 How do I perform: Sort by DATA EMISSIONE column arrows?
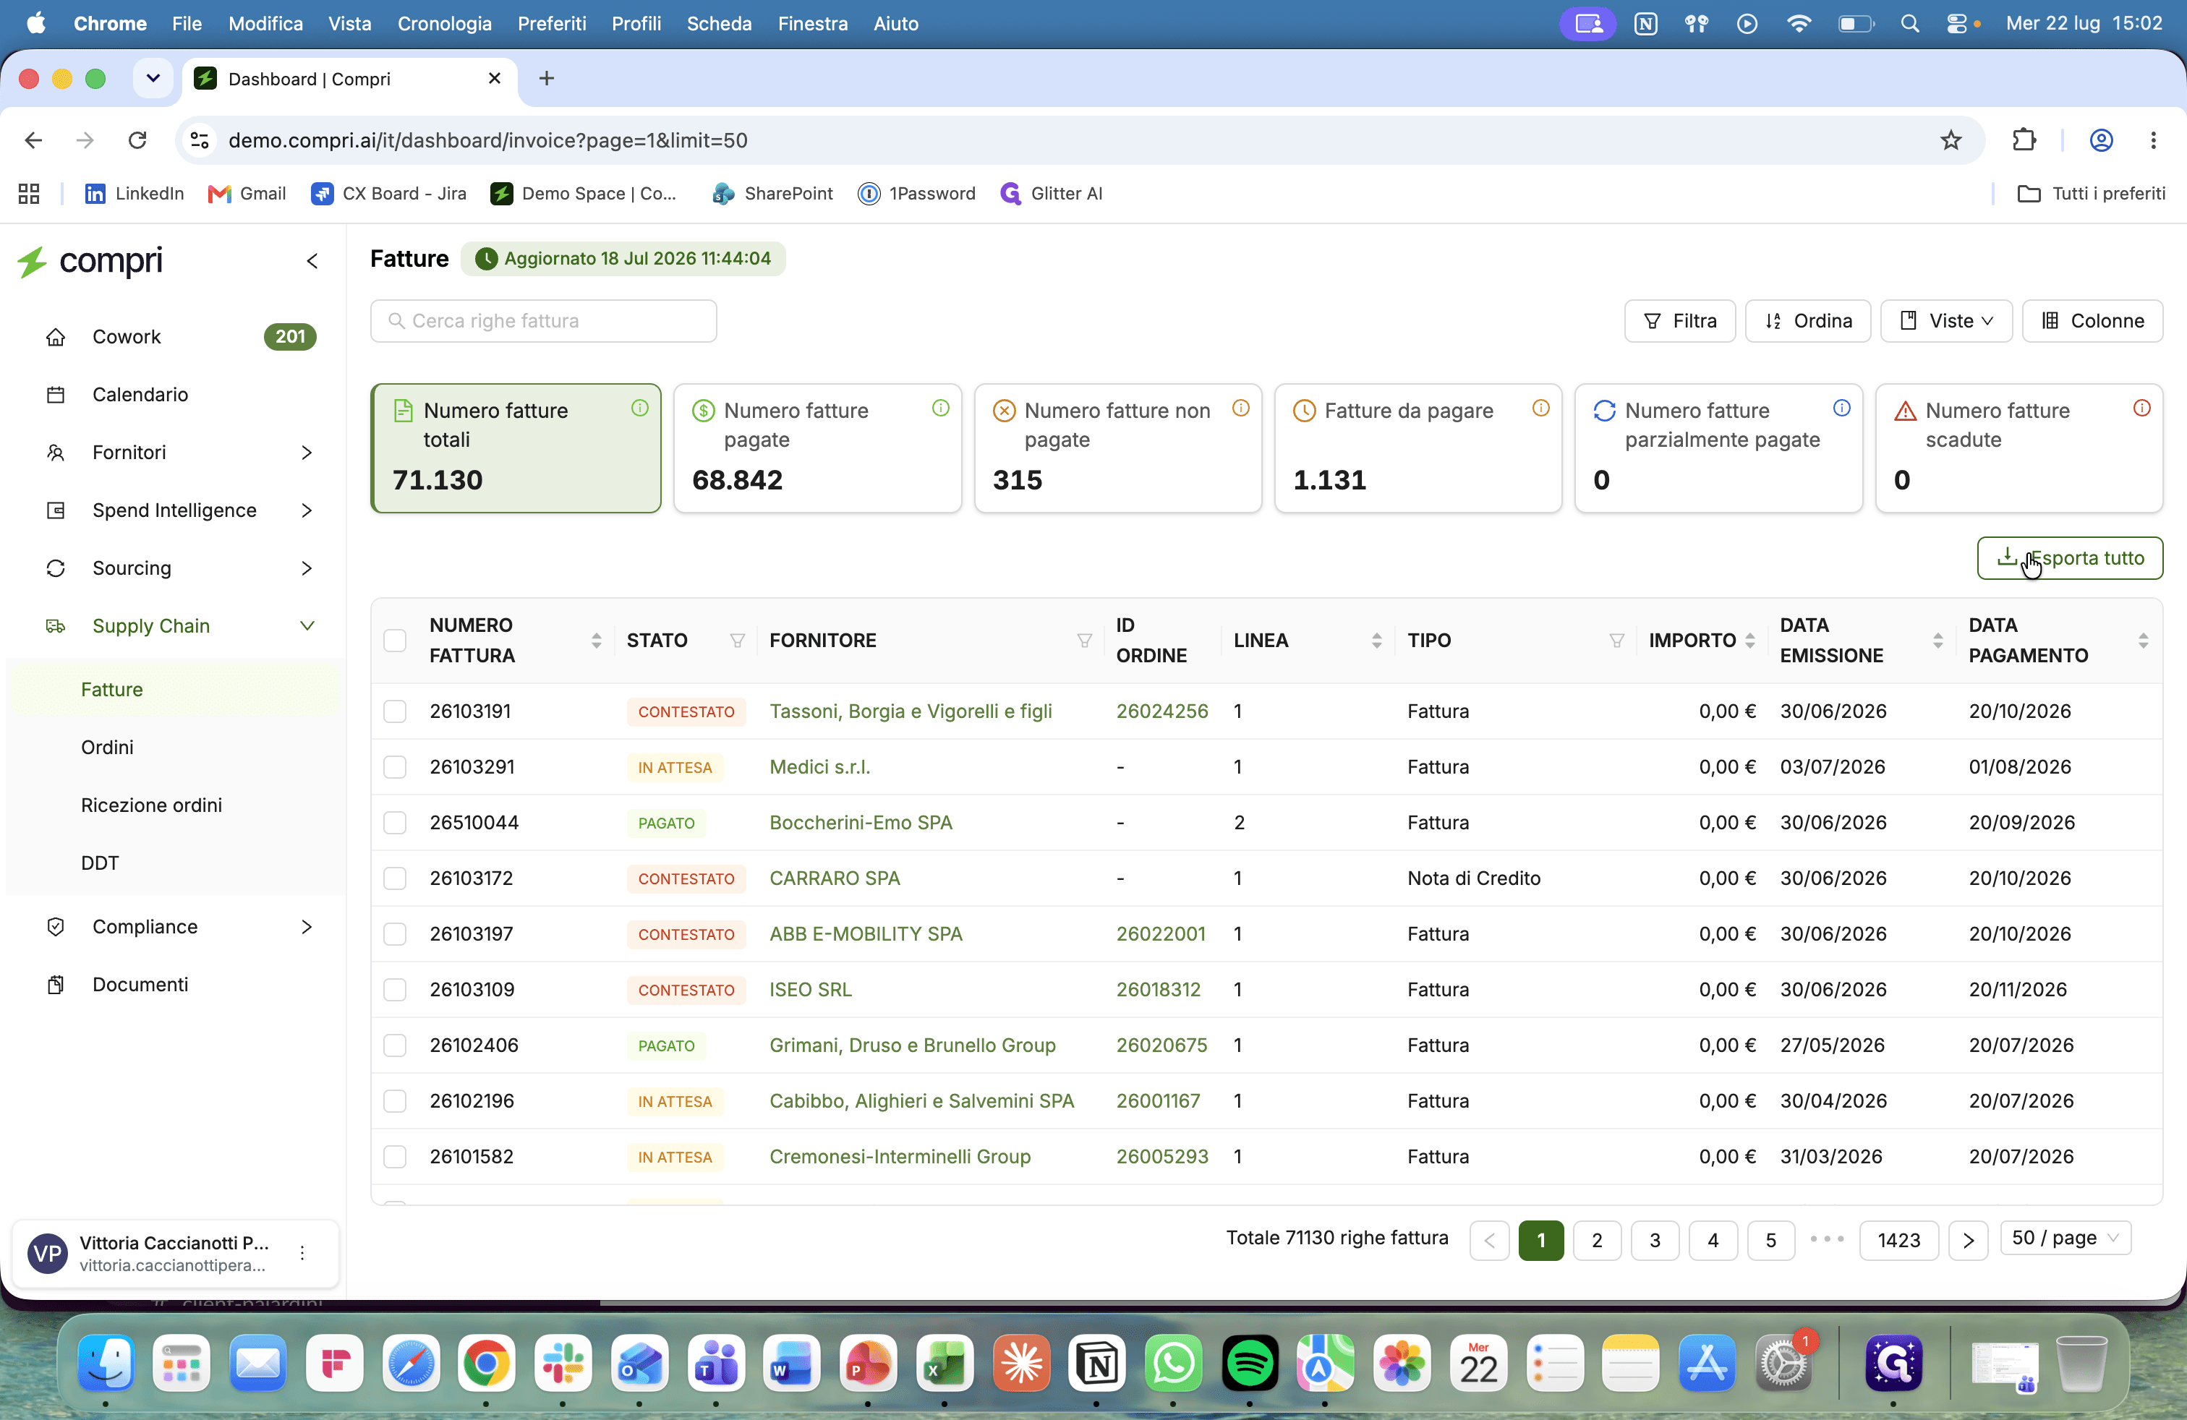click(1938, 640)
